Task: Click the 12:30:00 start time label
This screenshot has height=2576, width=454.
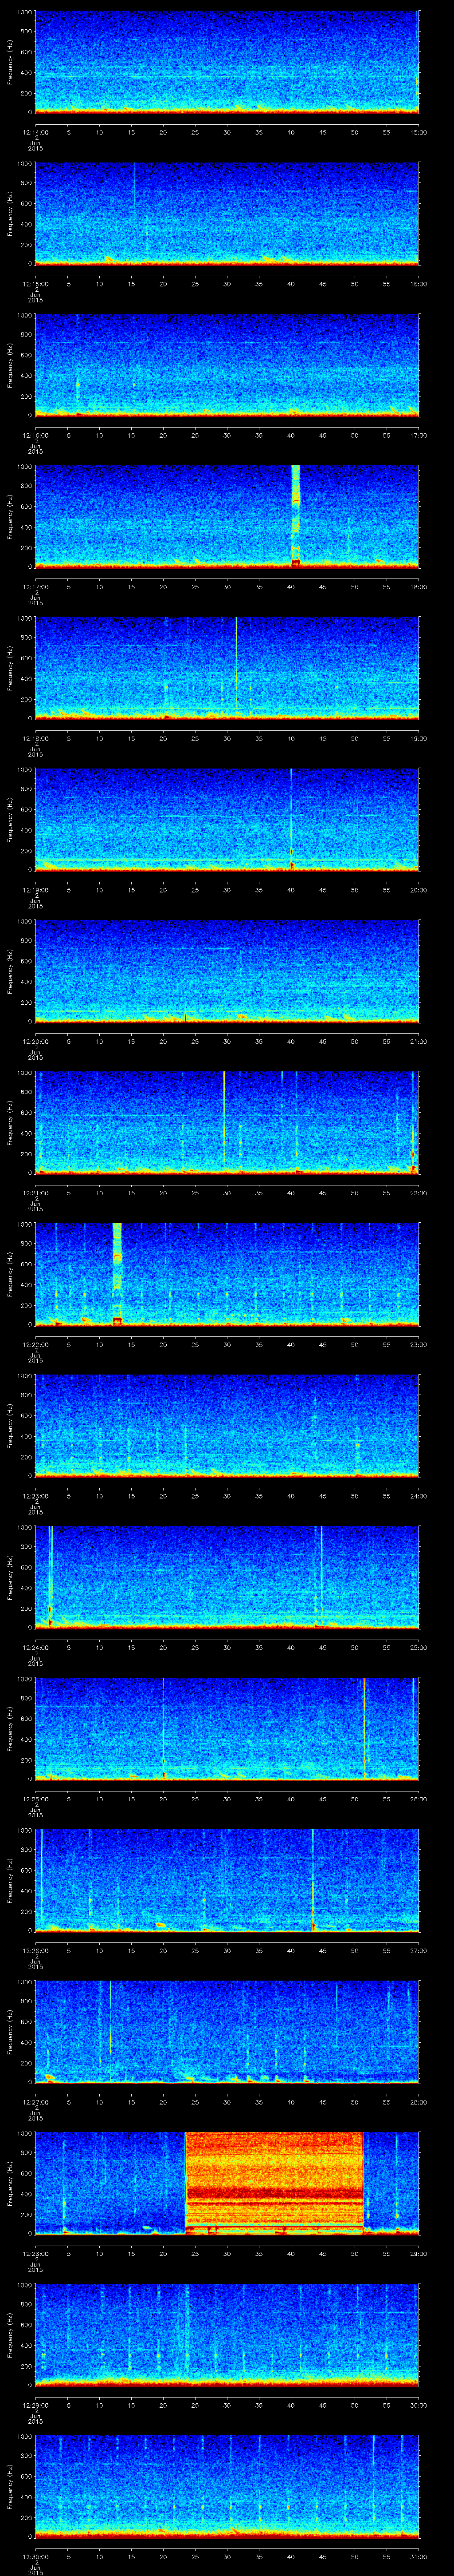Action: 35,2556
